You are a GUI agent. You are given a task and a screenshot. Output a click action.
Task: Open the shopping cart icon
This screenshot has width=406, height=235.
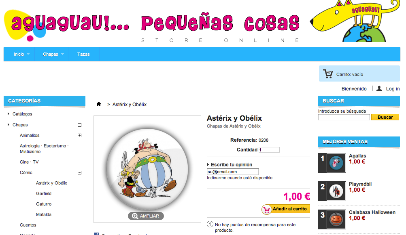[x=328, y=74]
